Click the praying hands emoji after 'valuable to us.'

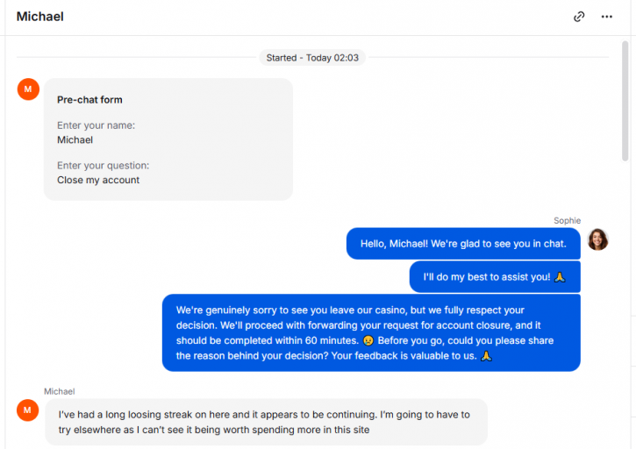486,356
